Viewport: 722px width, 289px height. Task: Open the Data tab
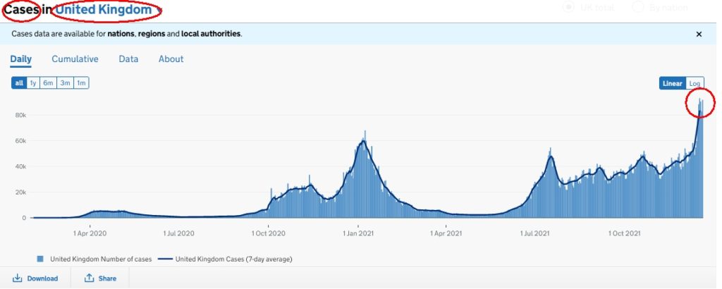128,59
